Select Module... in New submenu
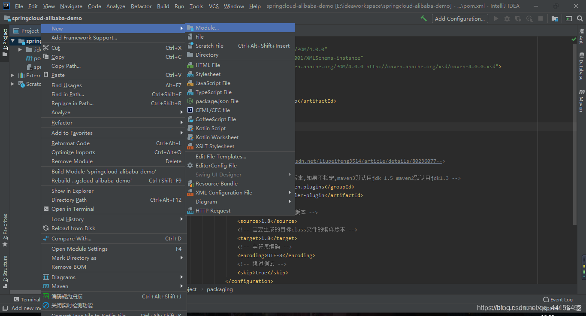 240,27
